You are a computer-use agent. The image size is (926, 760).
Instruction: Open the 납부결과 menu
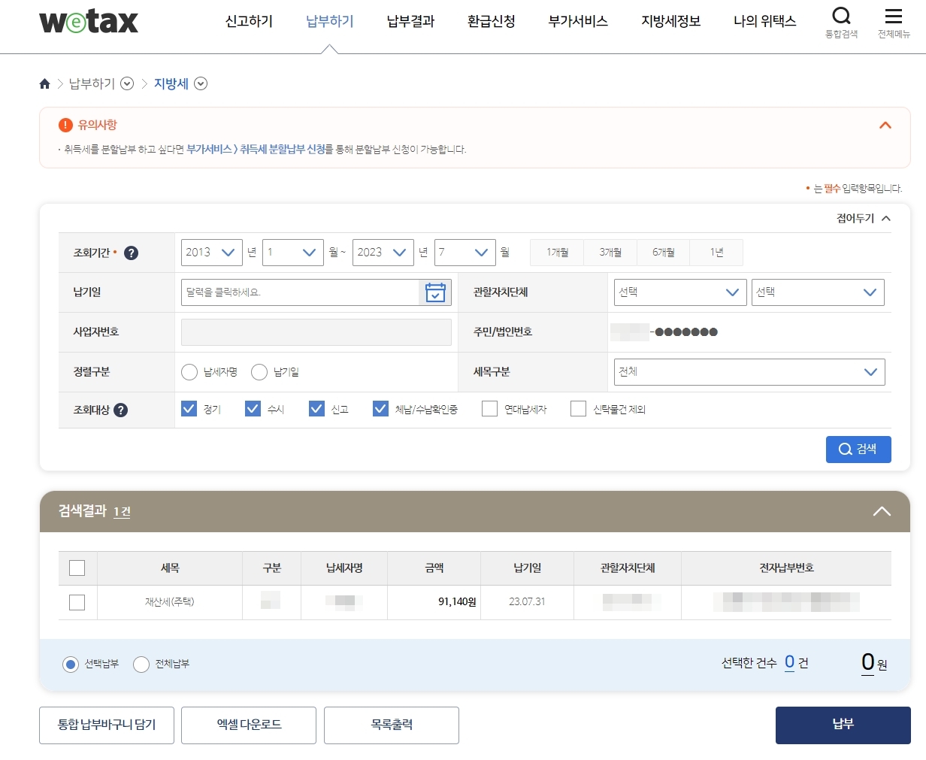point(410,21)
